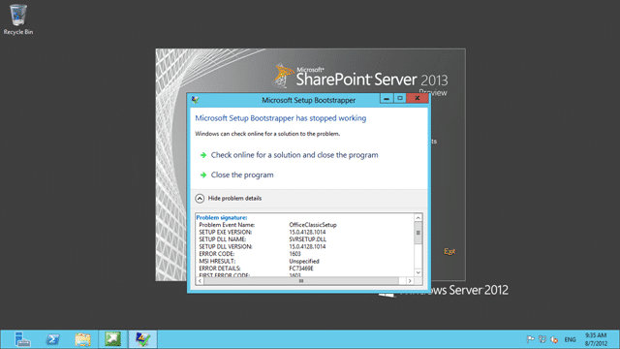The height and width of the screenshot is (349, 620).
Task: Check online for a solution and close
Action: [294, 155]
